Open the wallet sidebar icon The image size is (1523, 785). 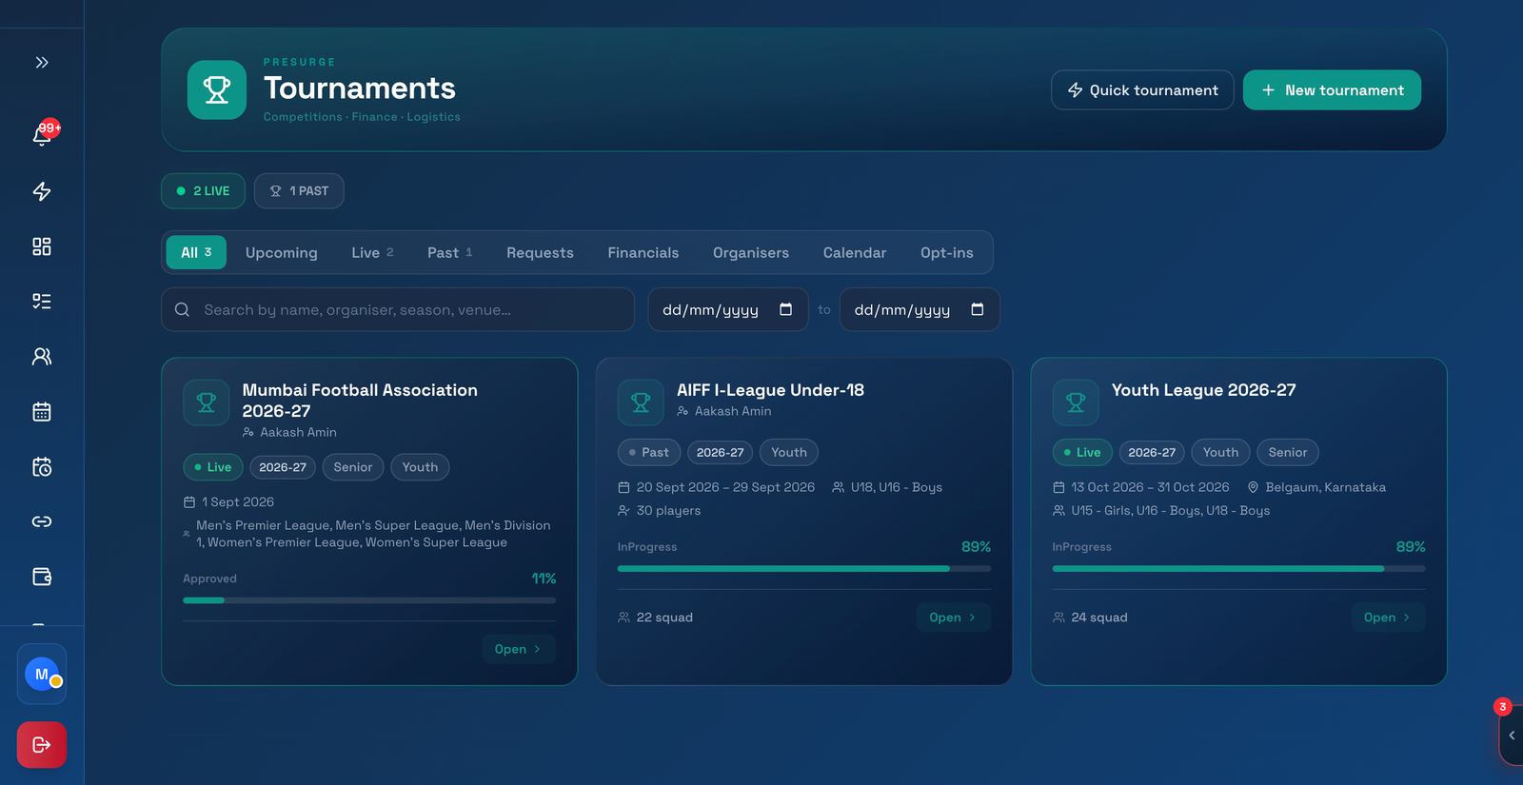tap(42, 577)
